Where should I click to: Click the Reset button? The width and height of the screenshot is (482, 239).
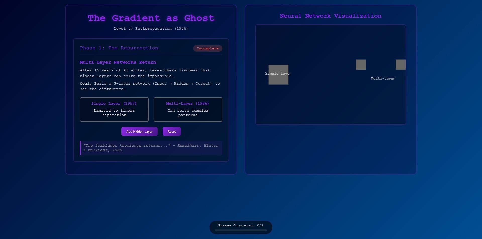(172, 131)
